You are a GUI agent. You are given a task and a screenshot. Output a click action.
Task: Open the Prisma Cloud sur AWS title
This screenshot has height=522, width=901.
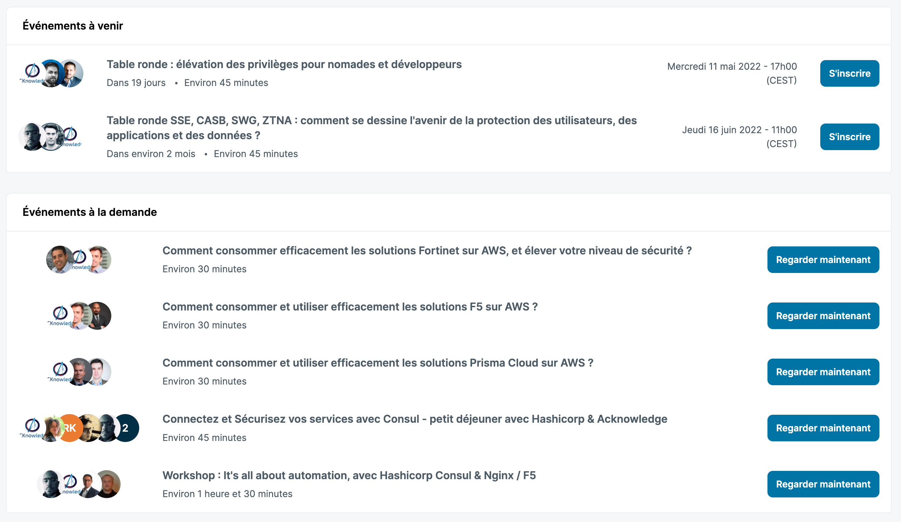pos(378,363)
